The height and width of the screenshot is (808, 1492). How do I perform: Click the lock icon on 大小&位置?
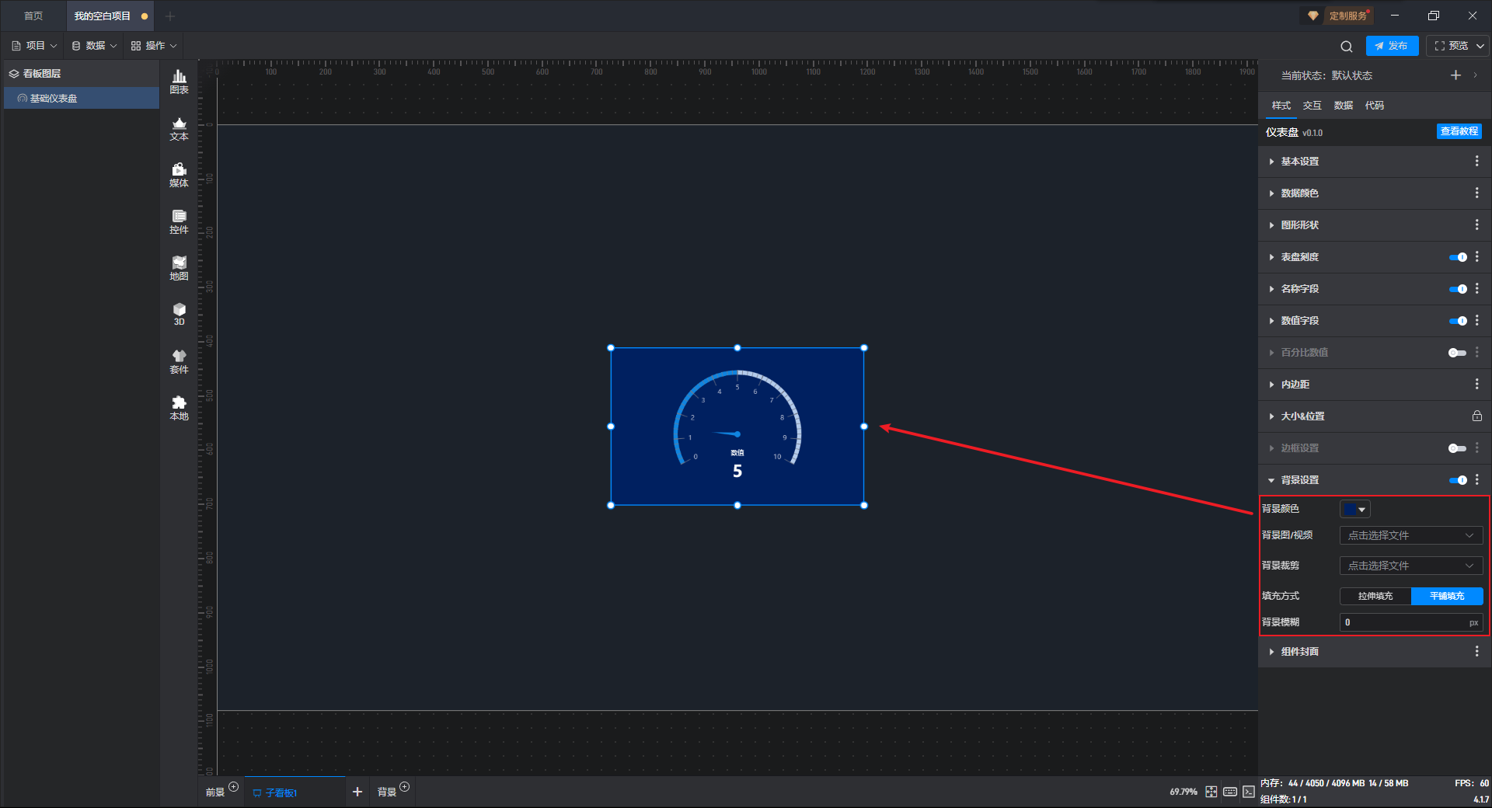click(x=1476, y=416)
